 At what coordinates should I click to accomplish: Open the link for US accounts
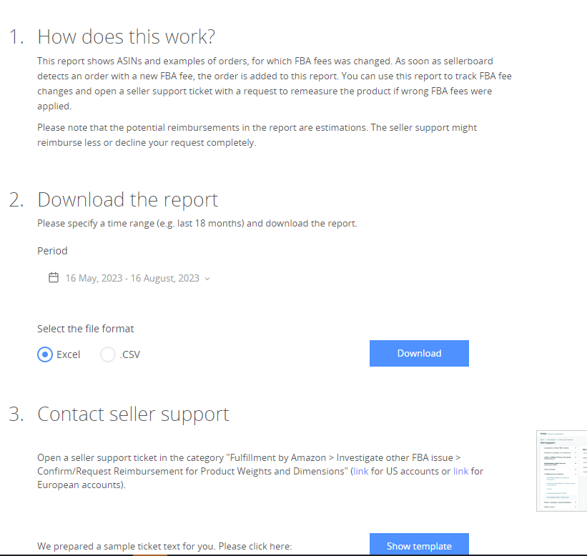[x=361, y=472]
